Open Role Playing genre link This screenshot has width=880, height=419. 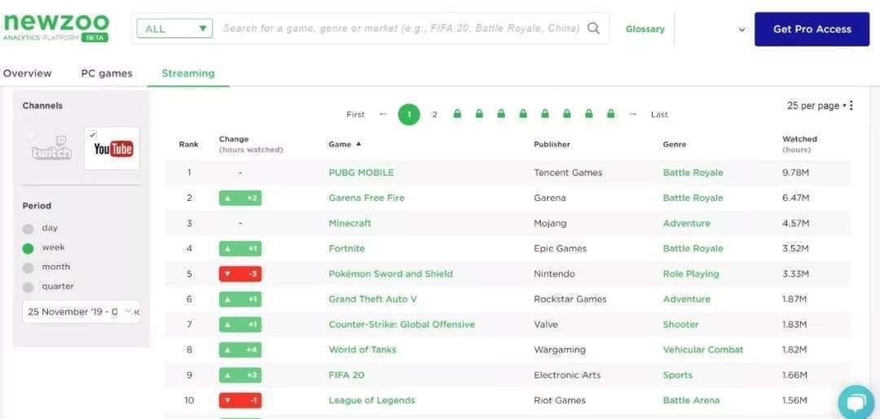[x=691, y=274]
